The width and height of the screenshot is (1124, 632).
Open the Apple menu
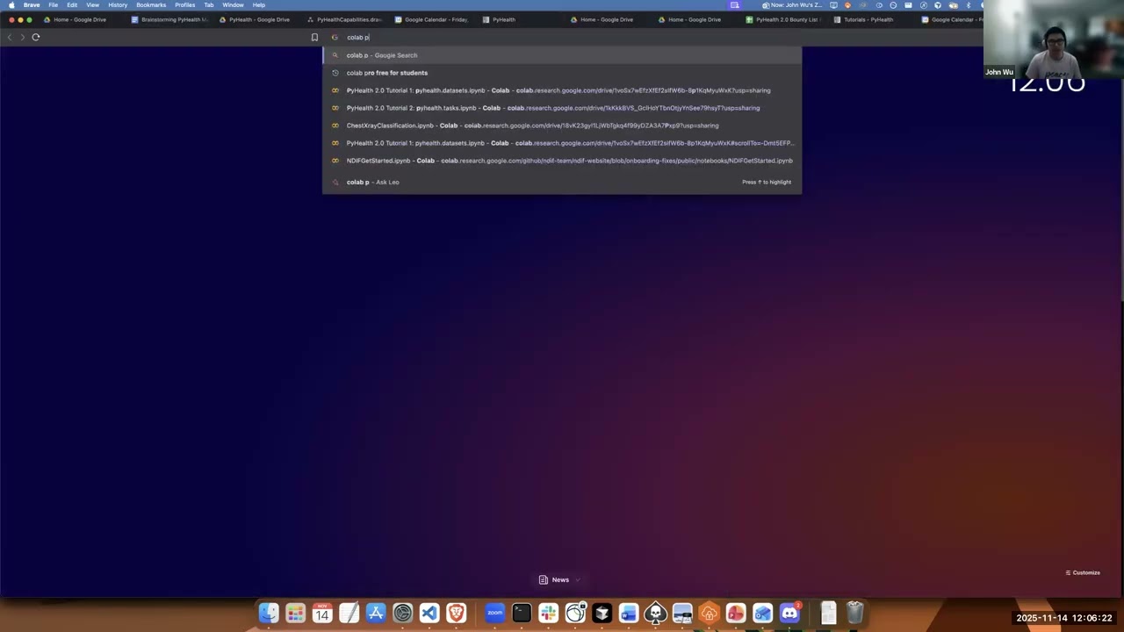point(11,4)
